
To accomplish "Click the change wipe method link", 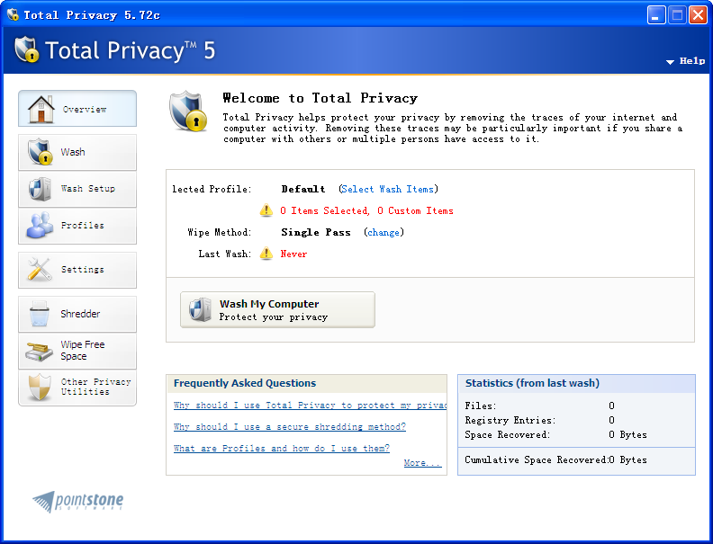I will [384, 233].
